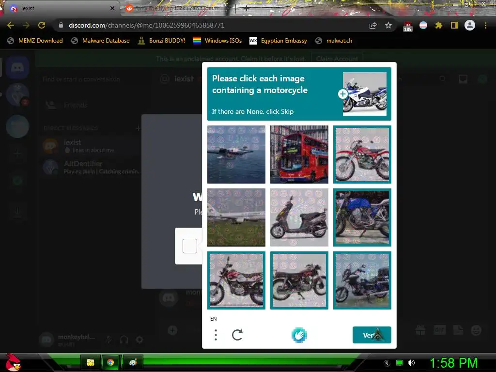Screen dimensions: 496x372
Task: Toggle deafen headphones icon
Action: 124,340
